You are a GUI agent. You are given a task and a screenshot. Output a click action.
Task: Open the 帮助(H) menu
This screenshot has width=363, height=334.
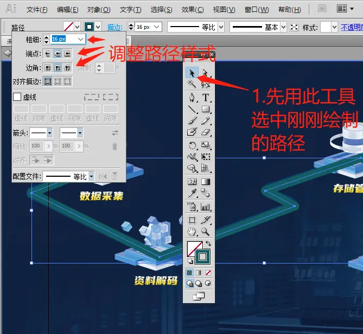pos(290,10)
